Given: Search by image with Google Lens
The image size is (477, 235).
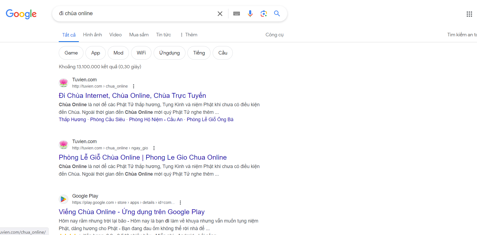Looking at the screenshot, I should [x=264, y=14].
